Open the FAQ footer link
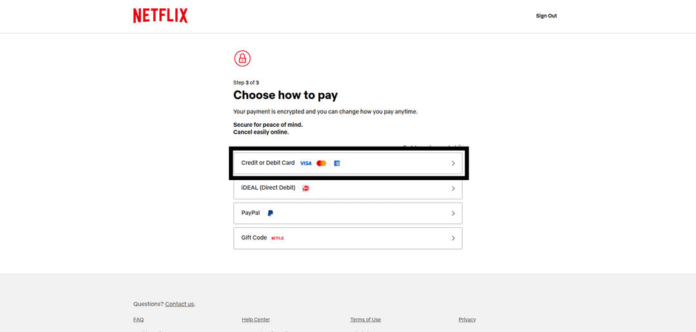 [139, 320]
